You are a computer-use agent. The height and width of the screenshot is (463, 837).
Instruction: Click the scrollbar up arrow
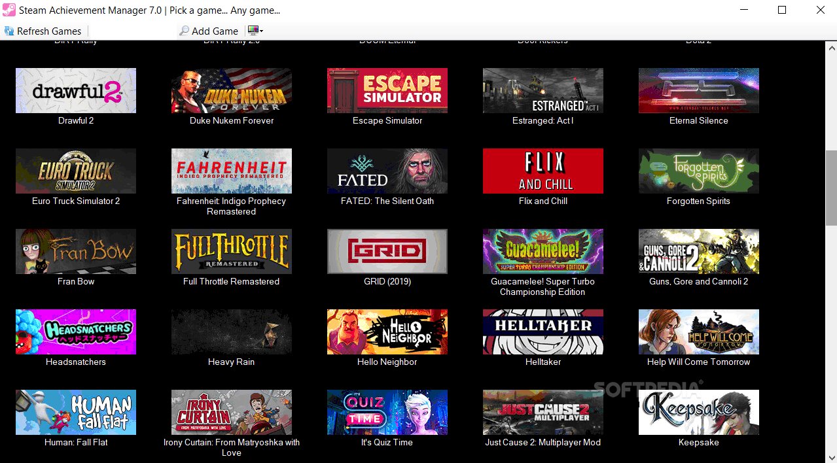point(831,46)
